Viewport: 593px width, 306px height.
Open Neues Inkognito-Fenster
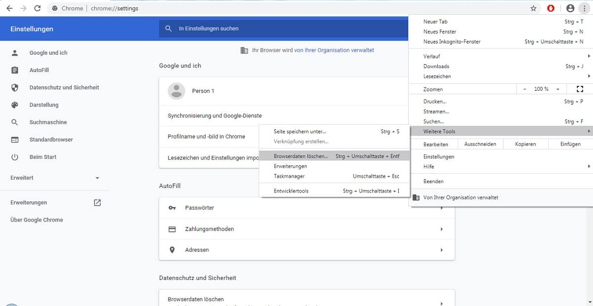coord(501,41)
